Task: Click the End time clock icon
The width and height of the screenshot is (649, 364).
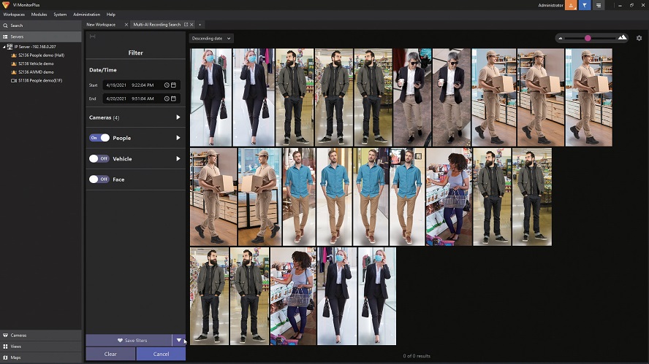Action: point(167,98)
